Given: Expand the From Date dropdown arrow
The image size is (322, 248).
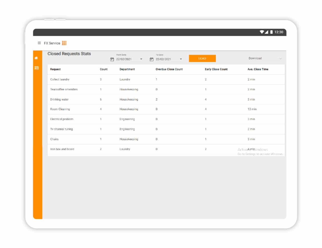Looking at the screenshot, I should pyautogui.click(x=141, y=59).
